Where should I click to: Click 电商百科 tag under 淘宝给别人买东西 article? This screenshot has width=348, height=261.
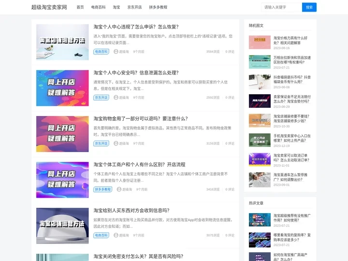(x=101, y=235)
